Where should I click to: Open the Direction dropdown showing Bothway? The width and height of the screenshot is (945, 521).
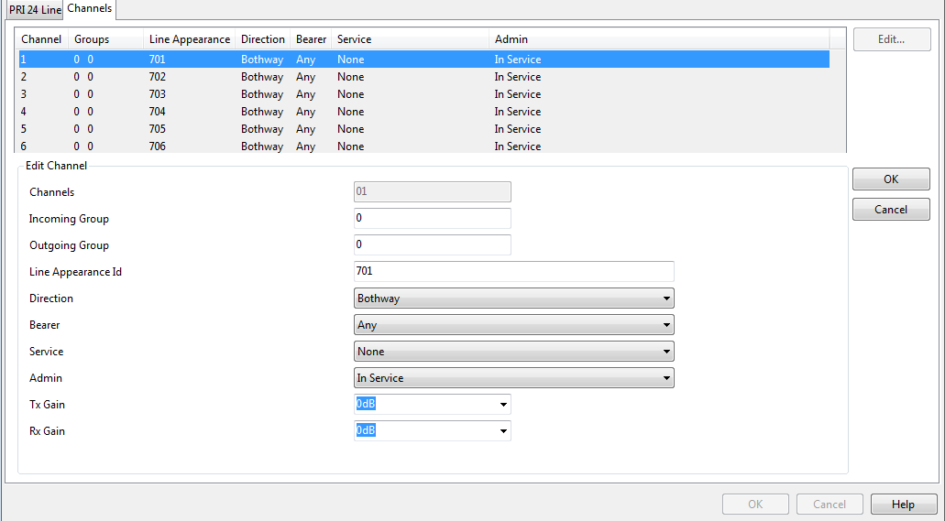513,298
